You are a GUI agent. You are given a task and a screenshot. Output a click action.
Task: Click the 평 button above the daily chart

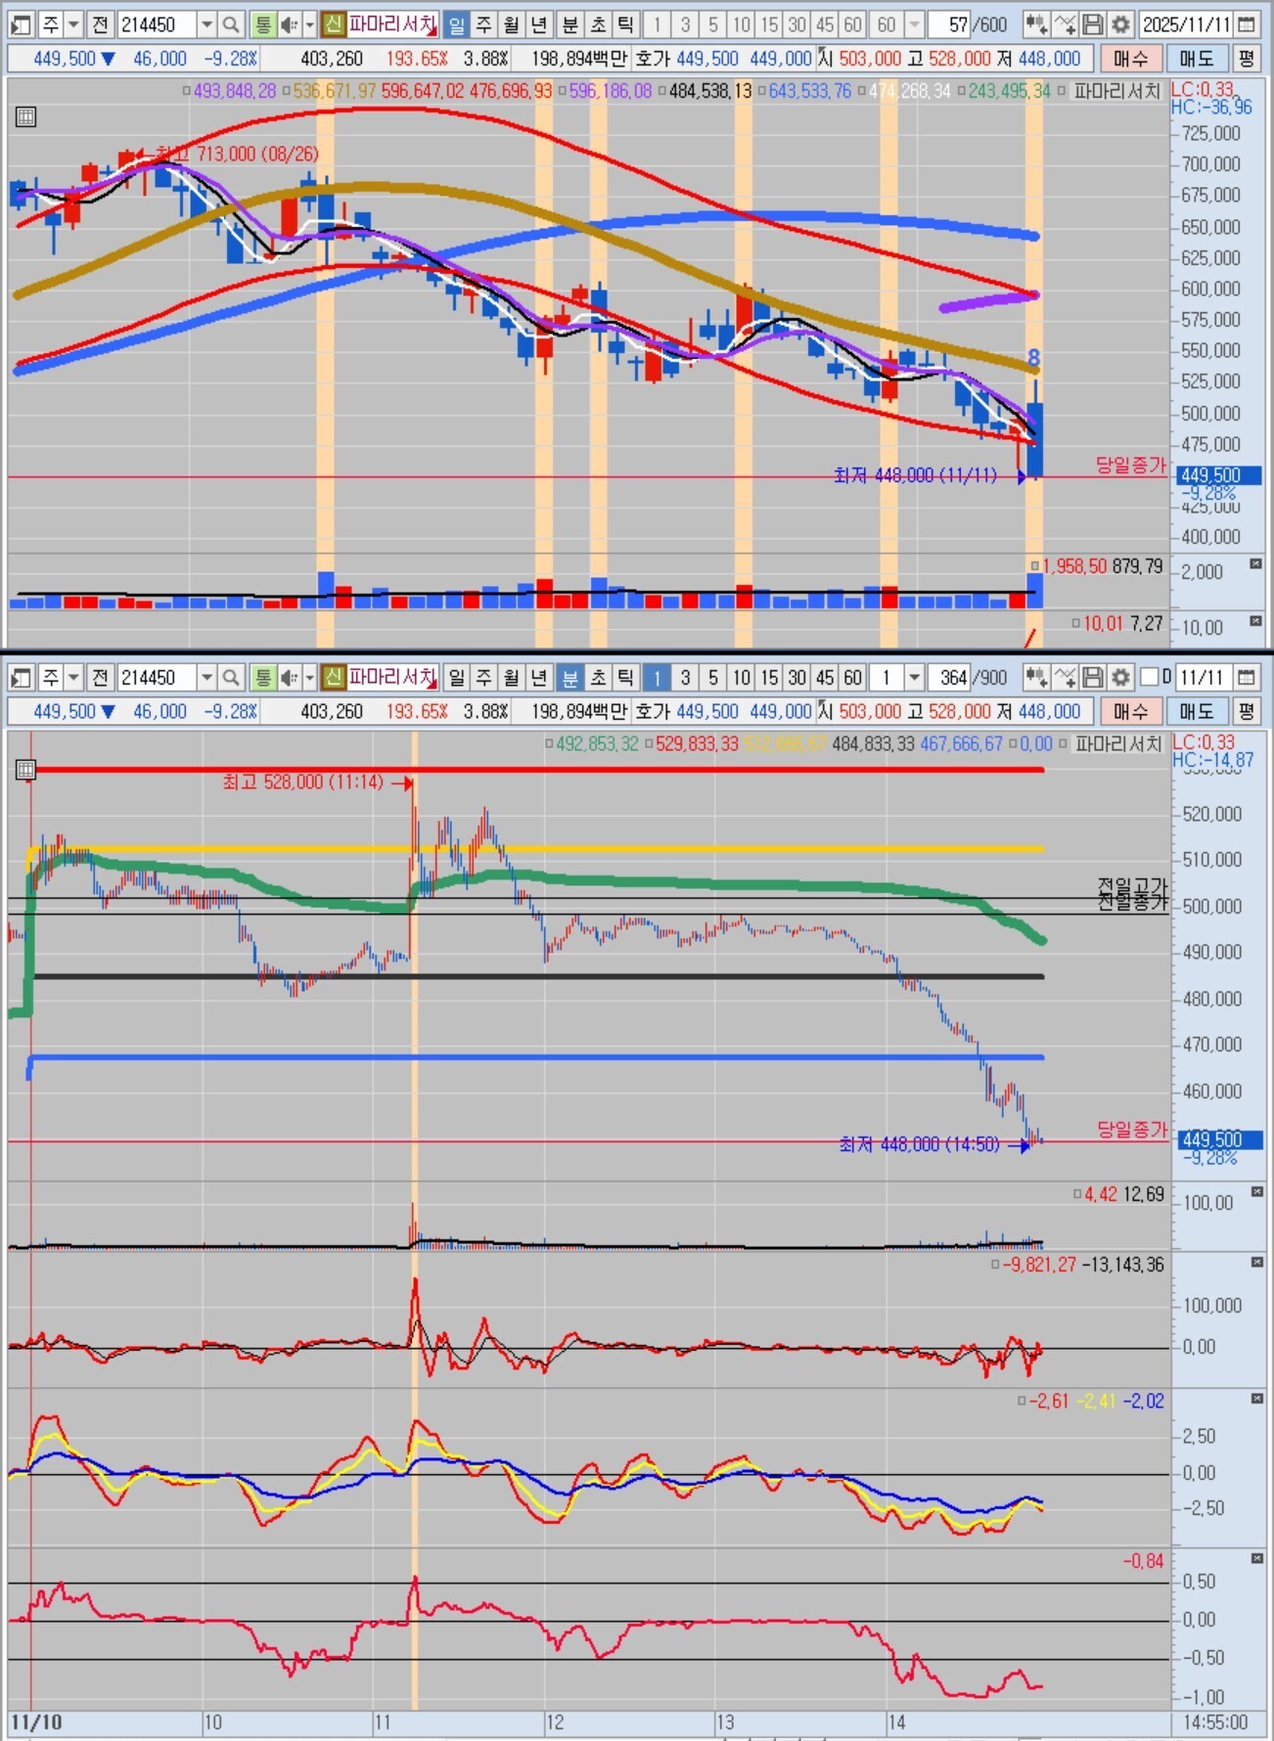point(1246,59)
